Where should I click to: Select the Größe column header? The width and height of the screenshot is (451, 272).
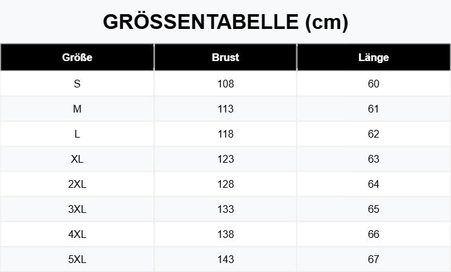(77, 57)
